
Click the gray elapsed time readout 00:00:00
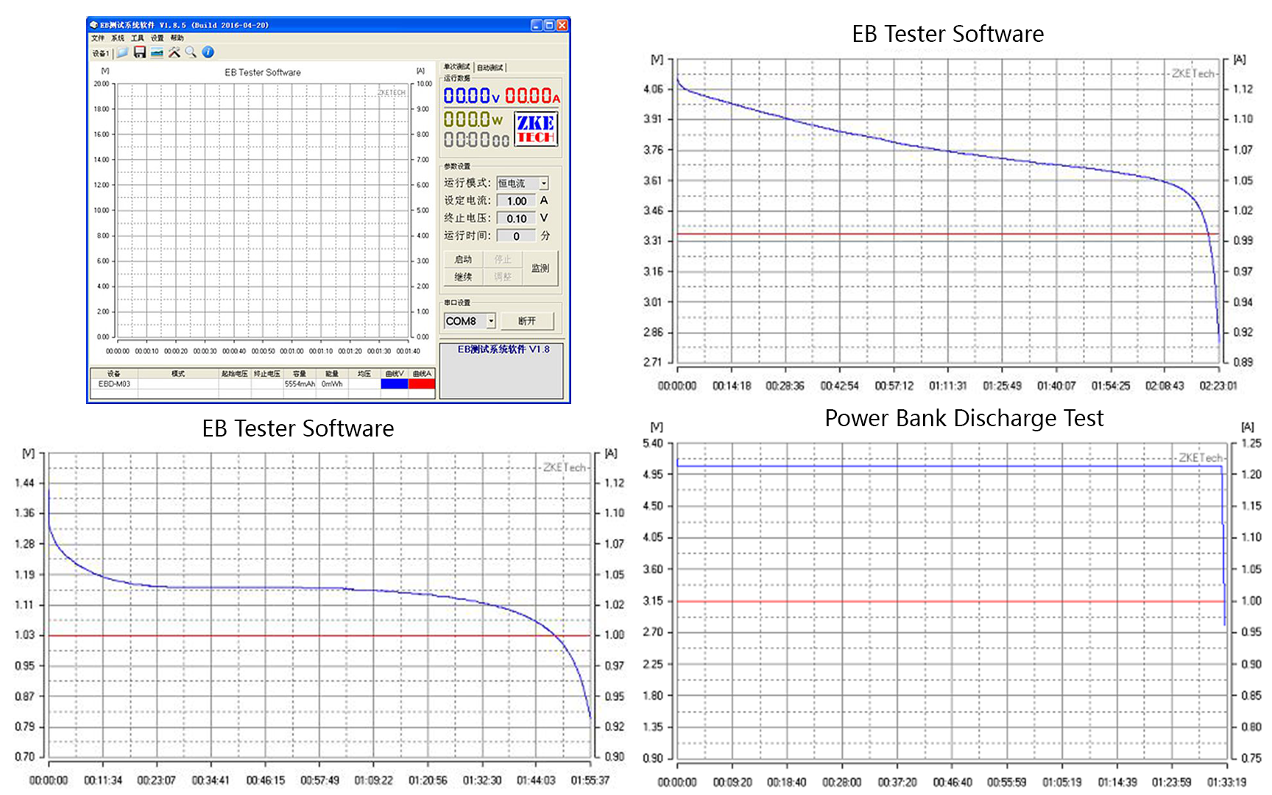coord(476,140)
